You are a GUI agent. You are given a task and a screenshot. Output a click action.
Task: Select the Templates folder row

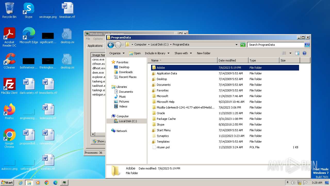(225, 142)
